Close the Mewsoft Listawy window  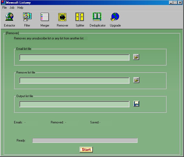tap(180, 3)
